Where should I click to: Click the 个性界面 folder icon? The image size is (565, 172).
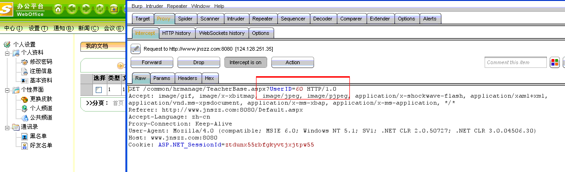pyautogui.click(x=16, y=90)
